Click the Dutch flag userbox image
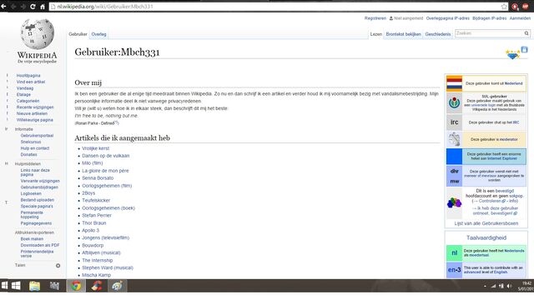The height and width of the screenshot is (300, 534). (454, 83)
